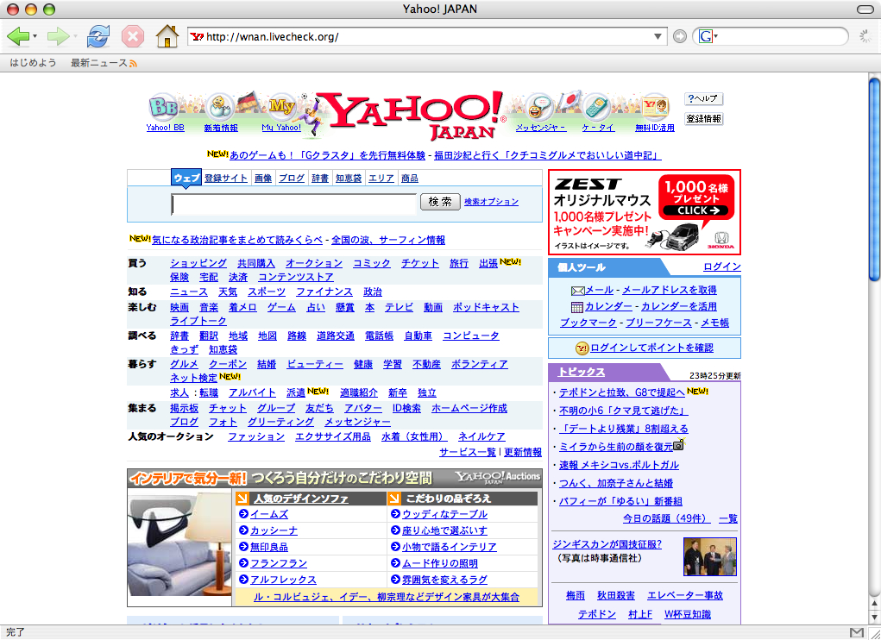This screenshot has height=640, width=881.
Task: Open the 最新ニュース bookmark feed
Action: click(99, 63)
